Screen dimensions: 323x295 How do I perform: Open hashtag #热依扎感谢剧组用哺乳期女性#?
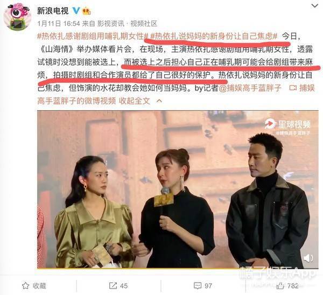coord(93,36)
